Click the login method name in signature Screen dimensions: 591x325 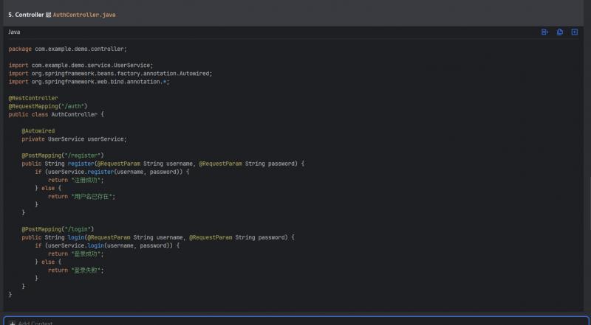click(x=77, y=237)
